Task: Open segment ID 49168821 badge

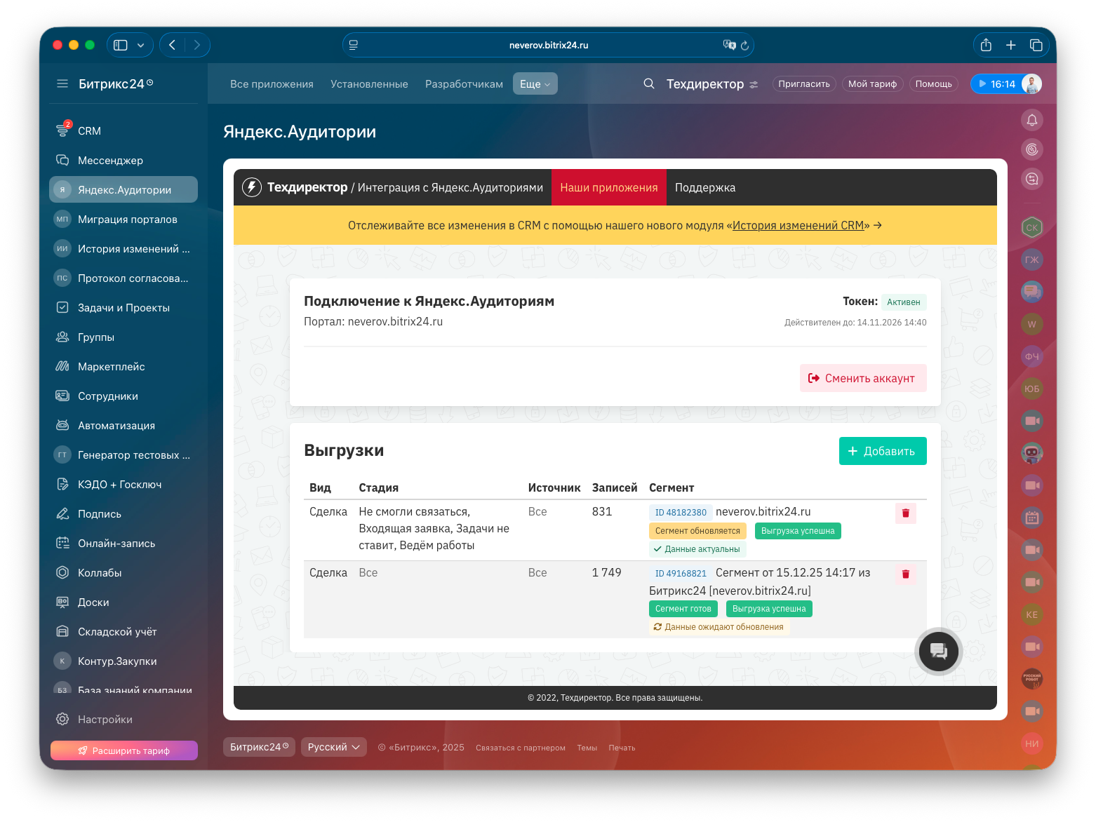Action: click(x=681, y=574)
